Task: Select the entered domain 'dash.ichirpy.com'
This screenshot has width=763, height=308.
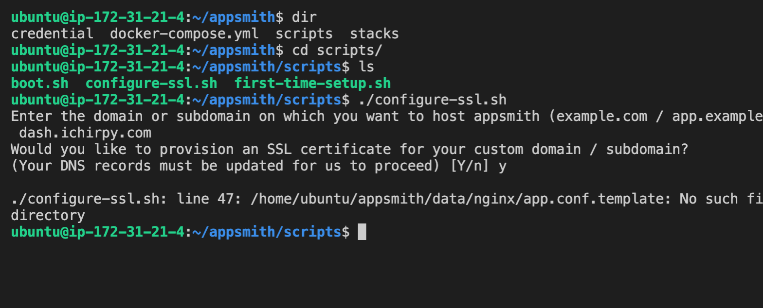Action: (x=85, y=133)
